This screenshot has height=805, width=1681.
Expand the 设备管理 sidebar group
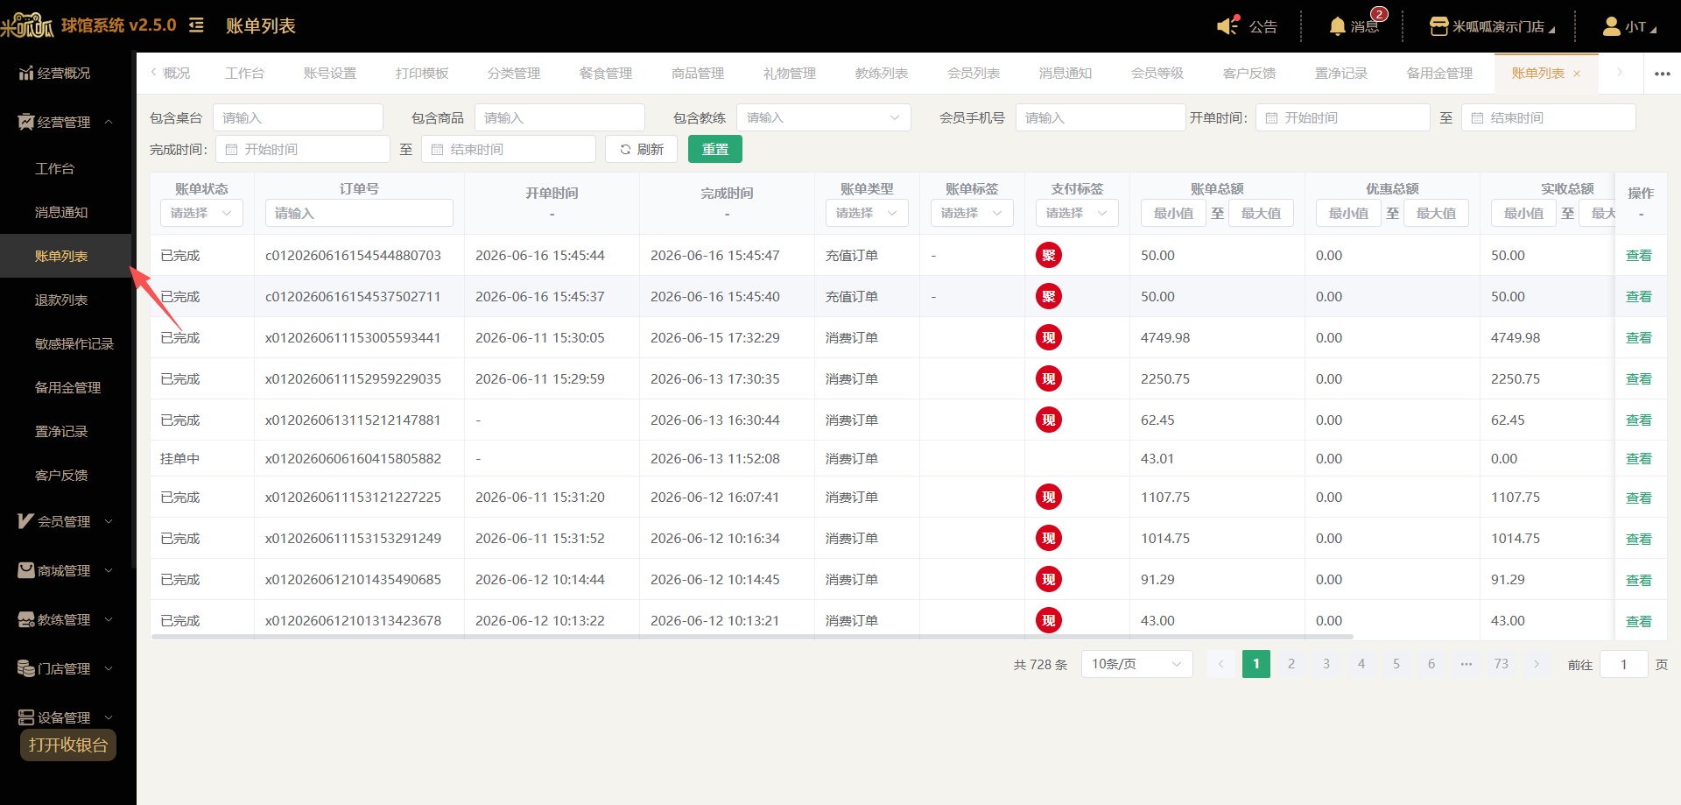click(66, 717)
